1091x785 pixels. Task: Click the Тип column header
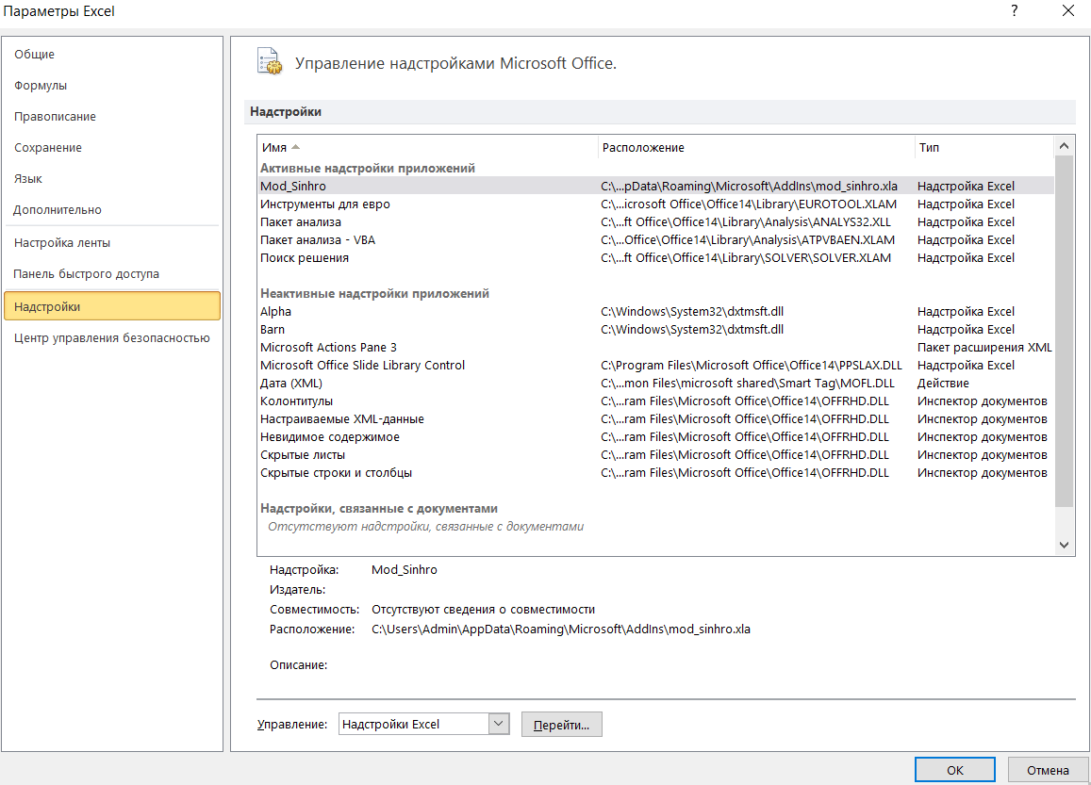point(984,147)
